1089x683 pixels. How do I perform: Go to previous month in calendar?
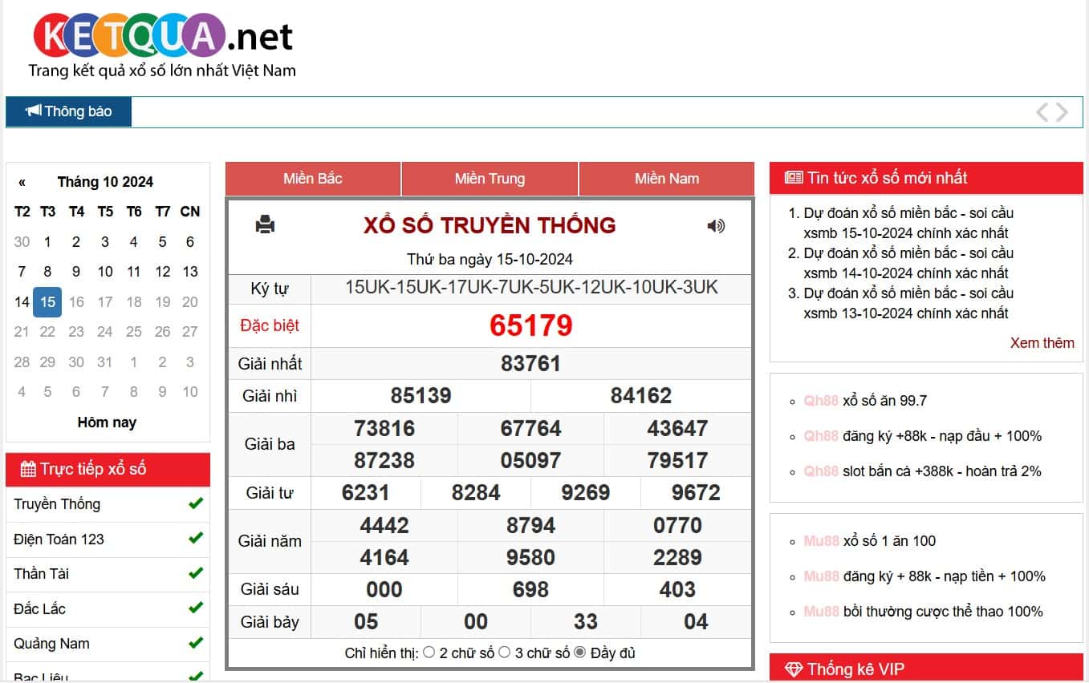(22, 182)
